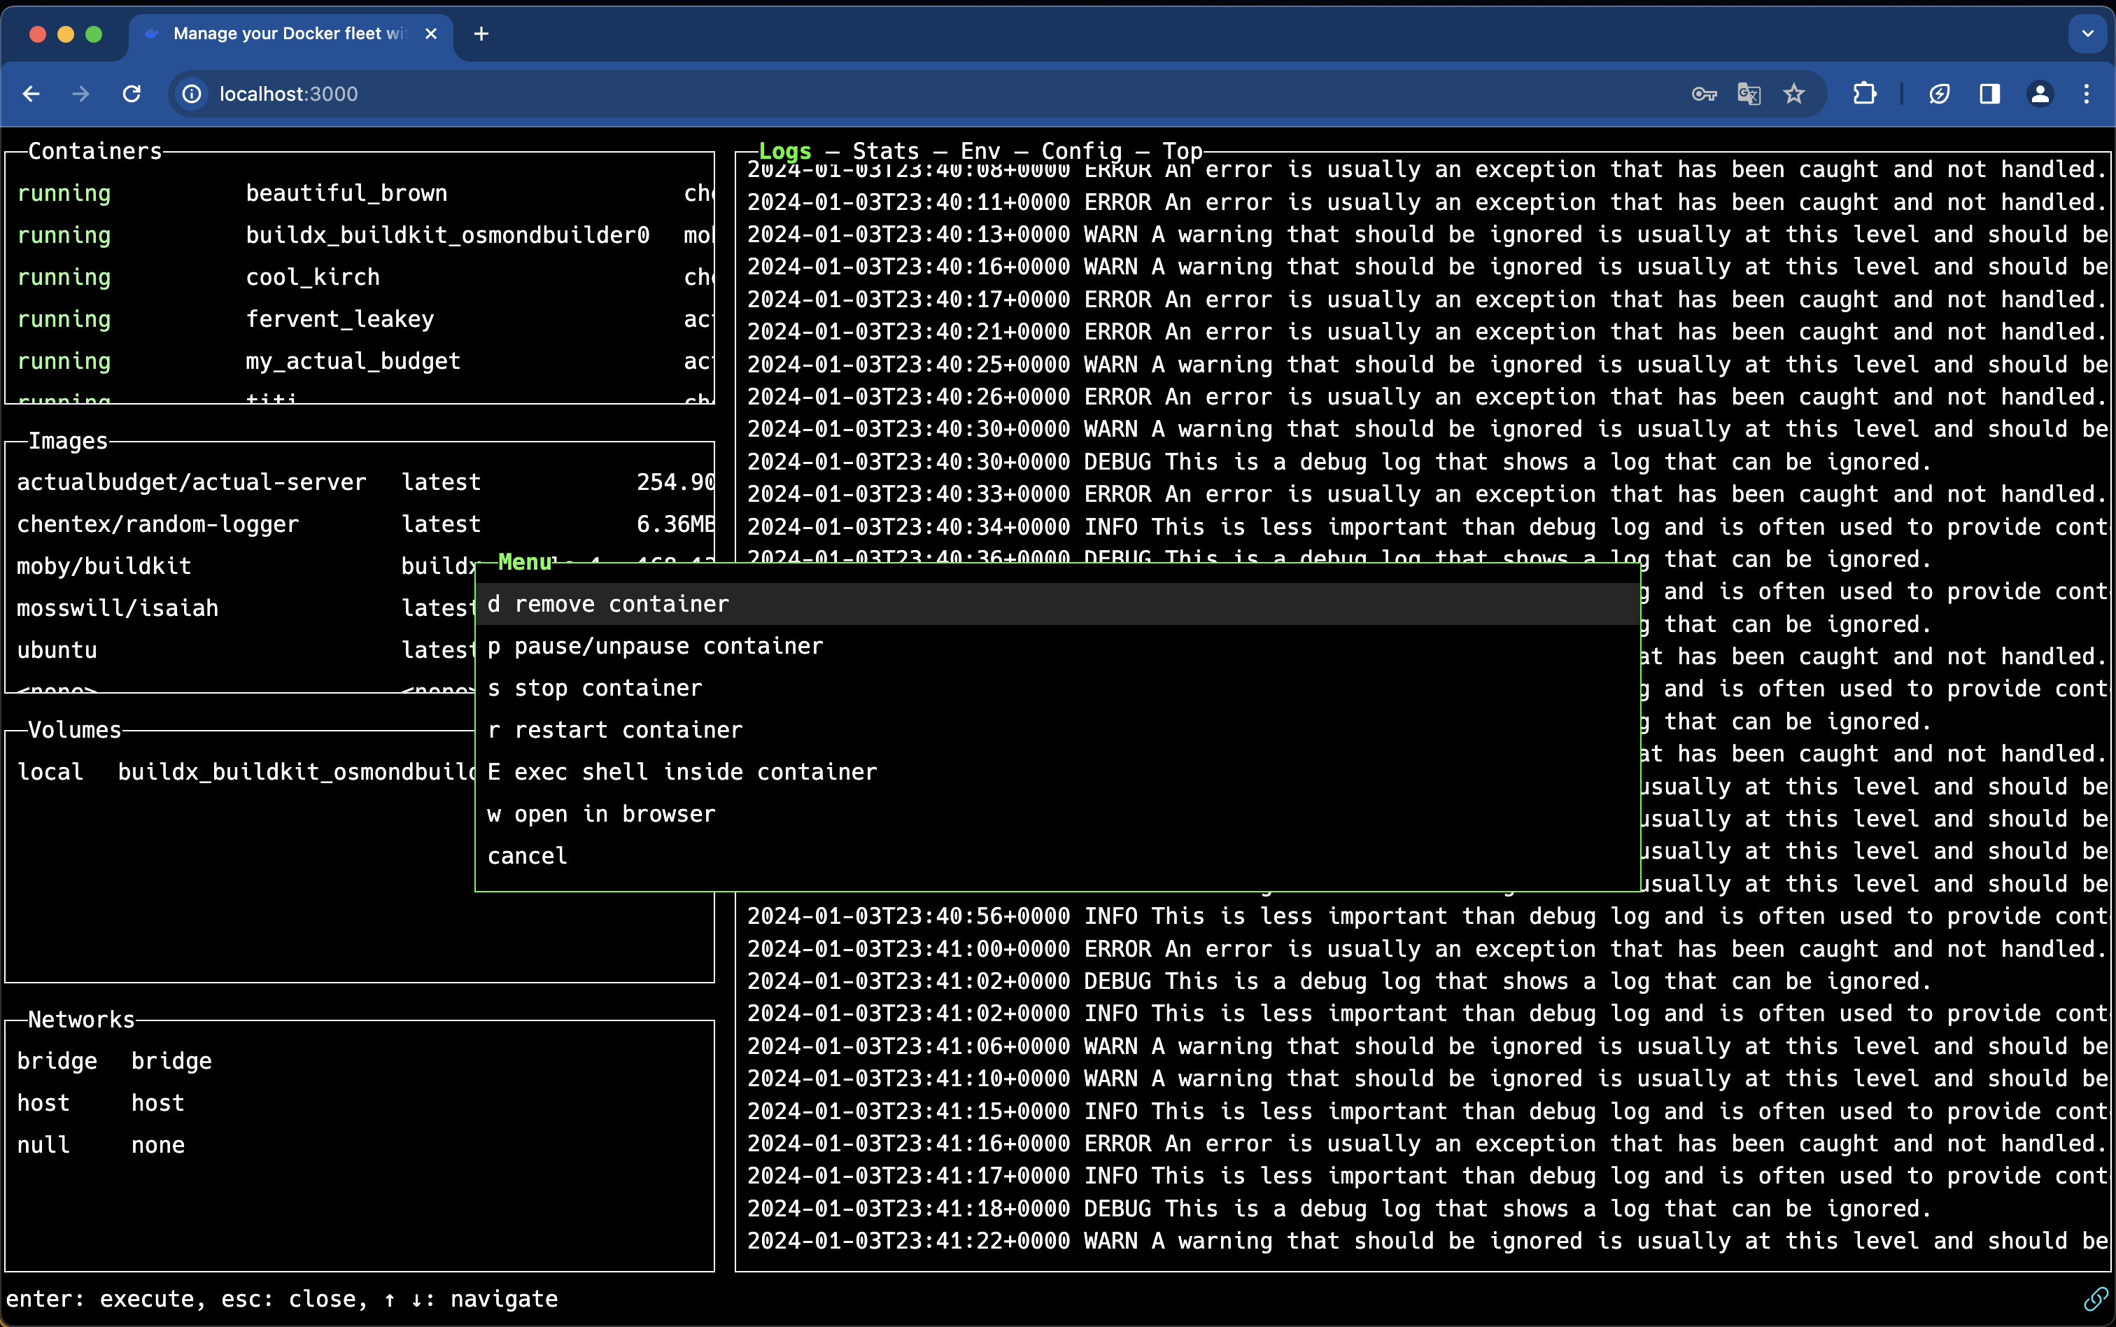View site information for localhost
This screenshot has width=2116, height=1327.
192,94
